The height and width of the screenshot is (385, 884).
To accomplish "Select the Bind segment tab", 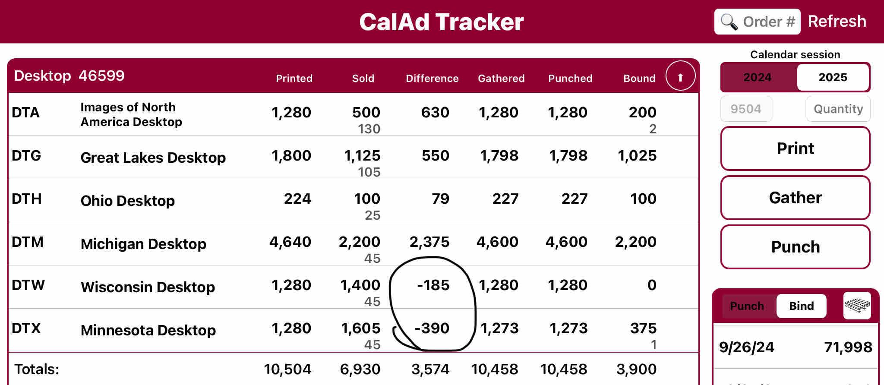I will pyautogui.click(x=801, y=306).
